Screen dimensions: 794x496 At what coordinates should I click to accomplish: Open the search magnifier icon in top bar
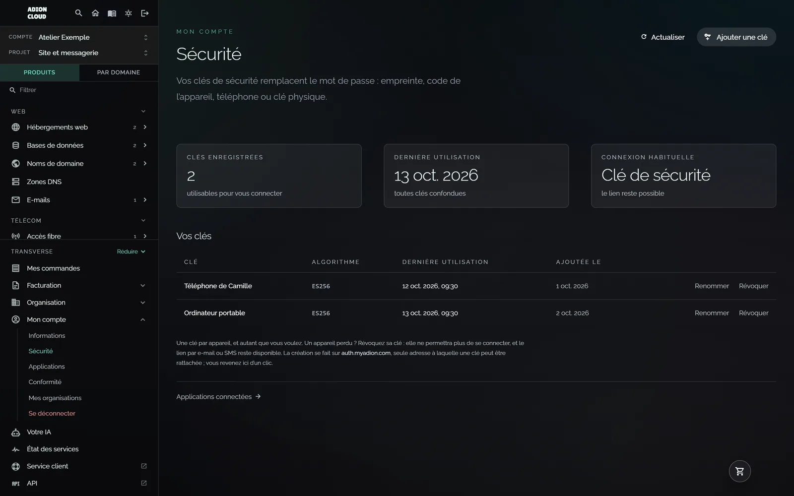pyautogui.click(x=78, y=13)
